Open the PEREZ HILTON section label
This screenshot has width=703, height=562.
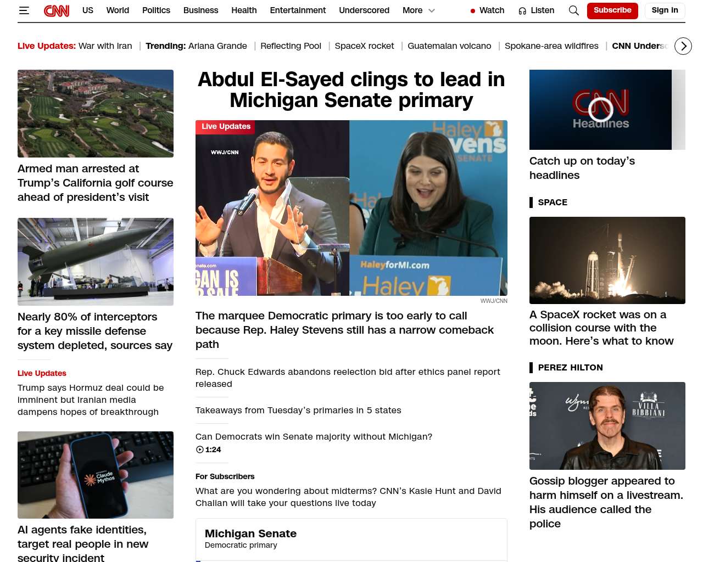570,367
